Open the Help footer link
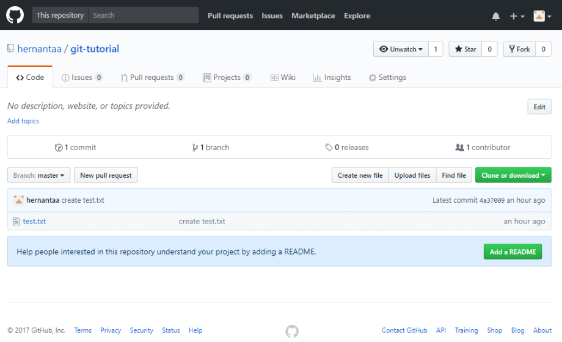Image resolution: width=562 pixels, height=342 pixels. coord(195,330)
